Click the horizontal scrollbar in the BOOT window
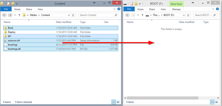222x106 pixels. click(x=162, y=98)
